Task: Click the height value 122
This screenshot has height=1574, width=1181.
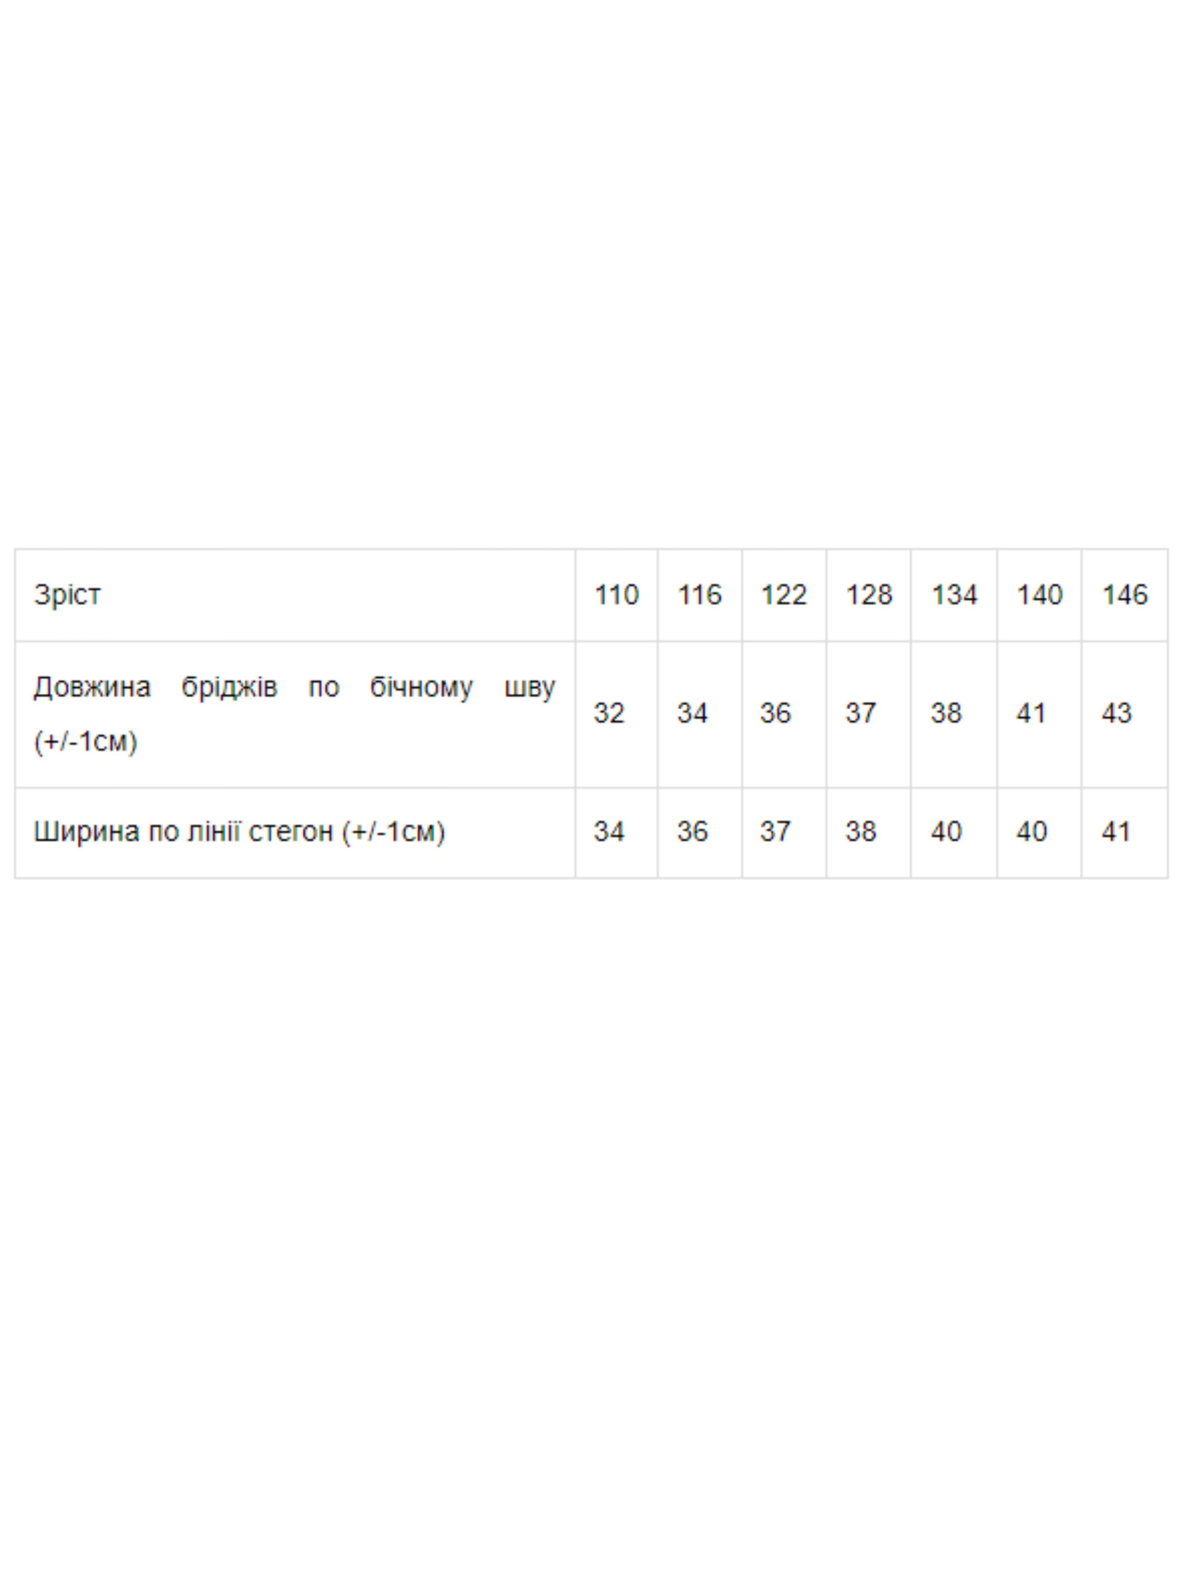Action: [x=783, y=595]
